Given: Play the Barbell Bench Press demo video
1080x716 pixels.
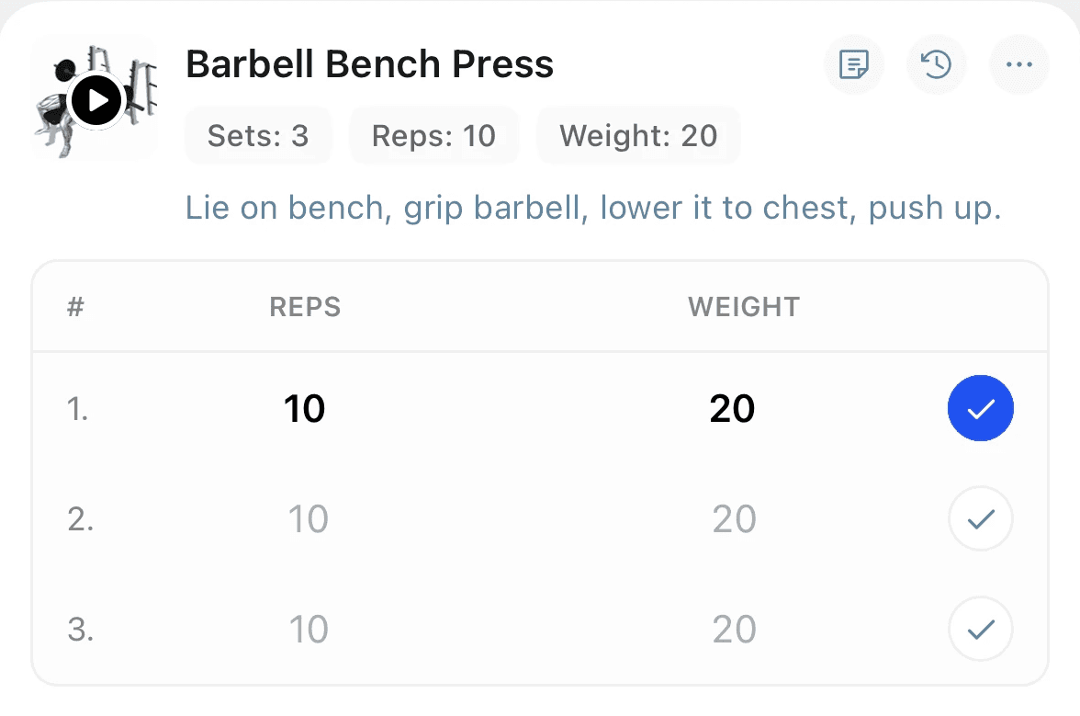Looking at the screenshot, I should (x=96, y=100).
